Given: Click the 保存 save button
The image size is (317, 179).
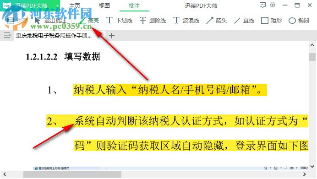Looking at the screenshot, I should point(17,21).
